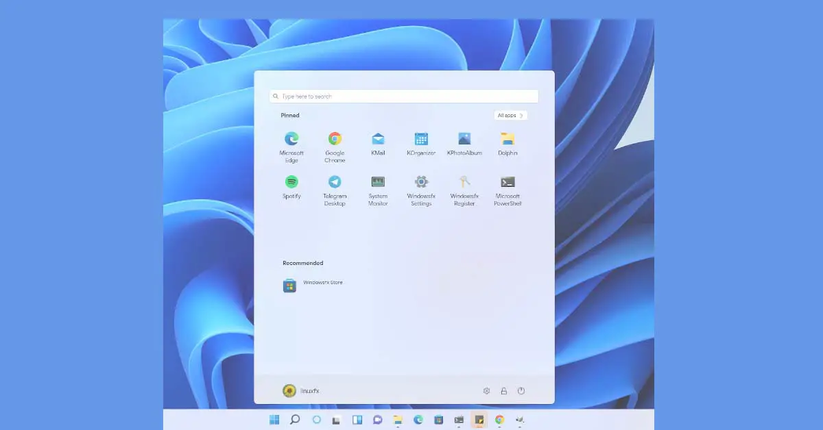Open Microsoft Edge on the taskbar

point(418,420)
